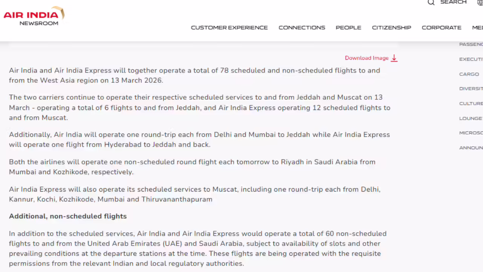Image resolution: width=483 pixels, height=272 pixels.
Task: Select the Announcement tag link
Action: pyautogui.click(x=471, y=148)
